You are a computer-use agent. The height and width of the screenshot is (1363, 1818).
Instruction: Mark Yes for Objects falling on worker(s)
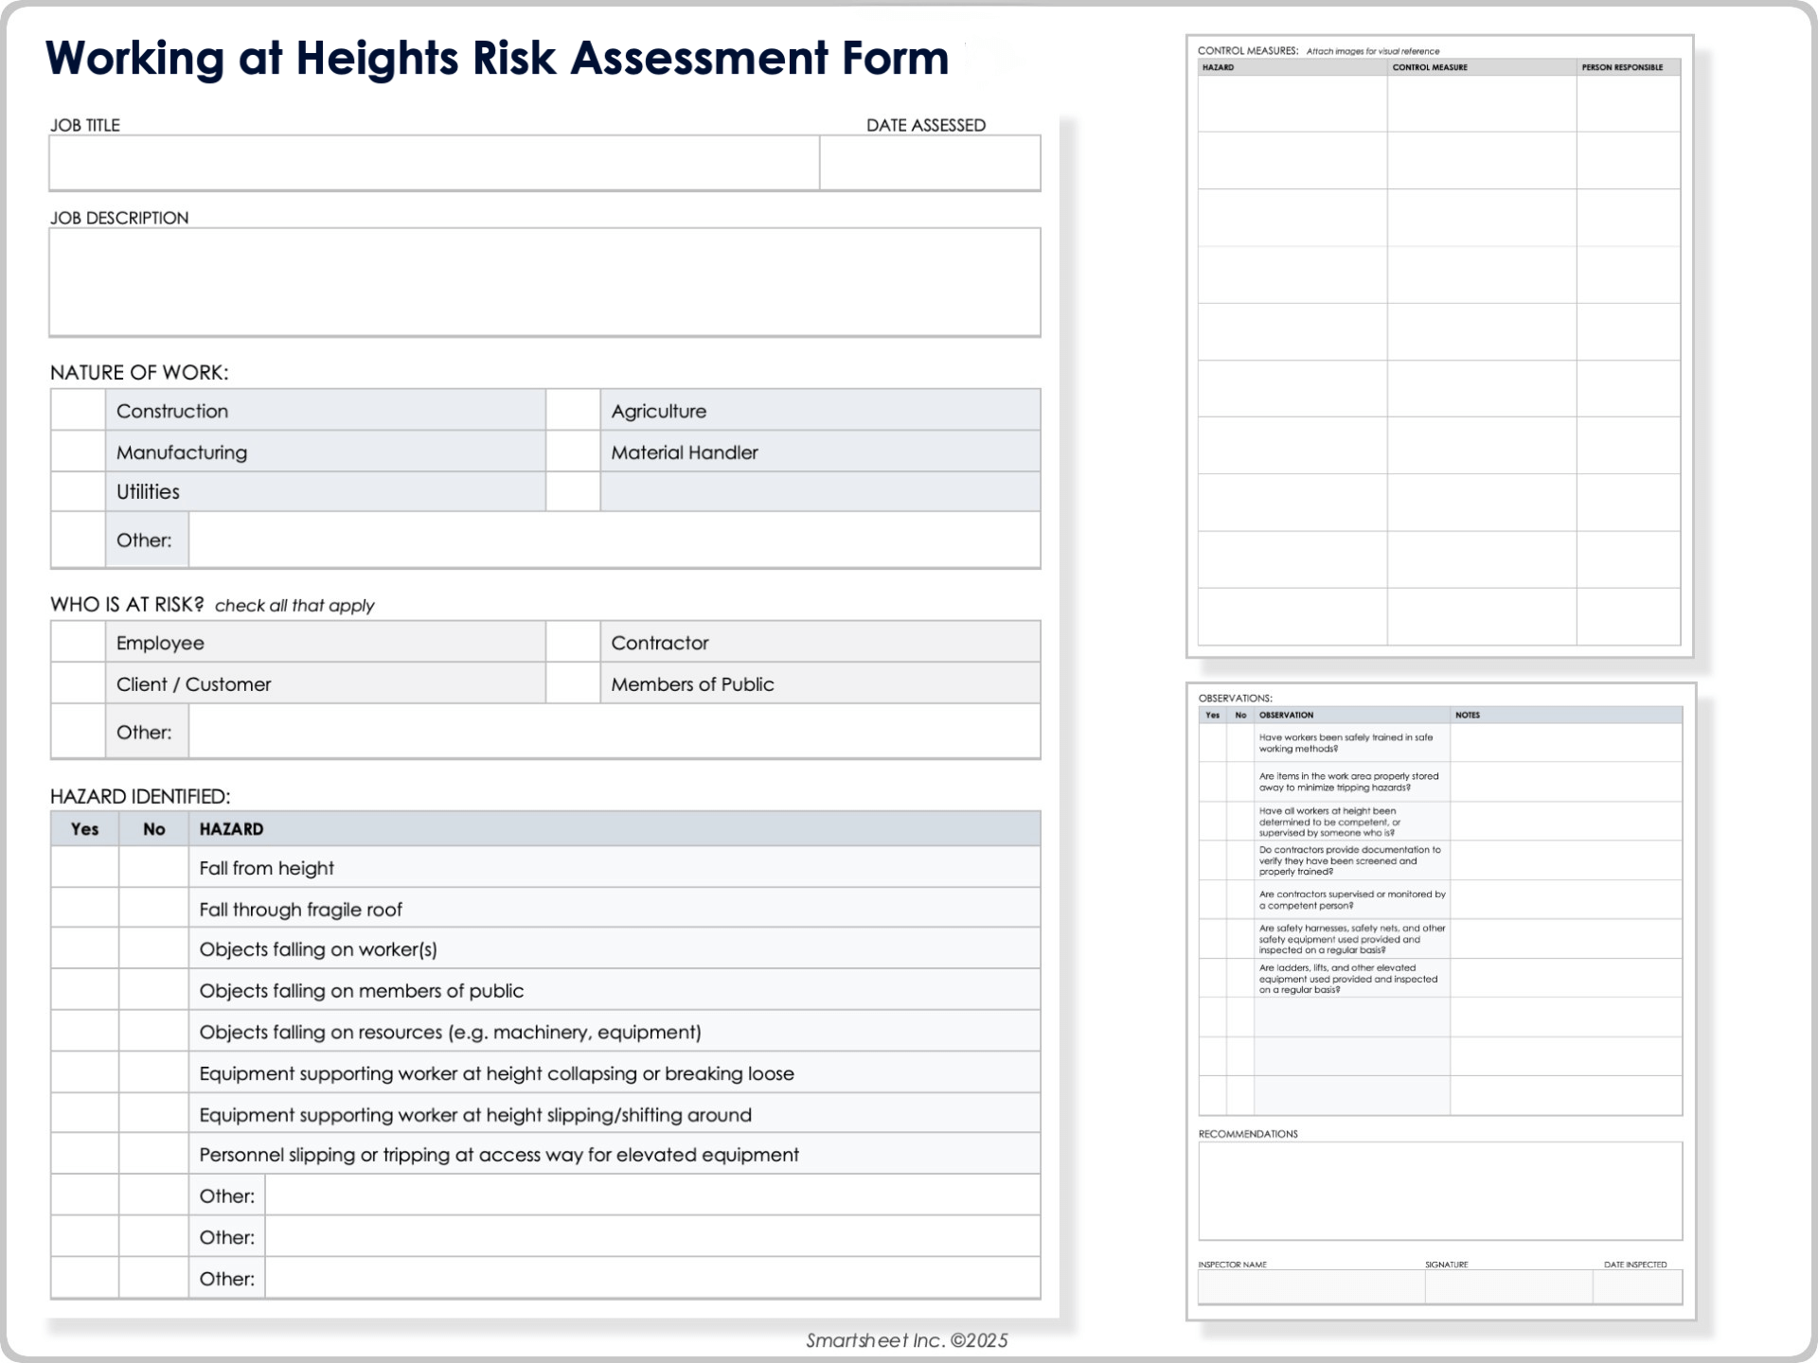tap(84, 948)
